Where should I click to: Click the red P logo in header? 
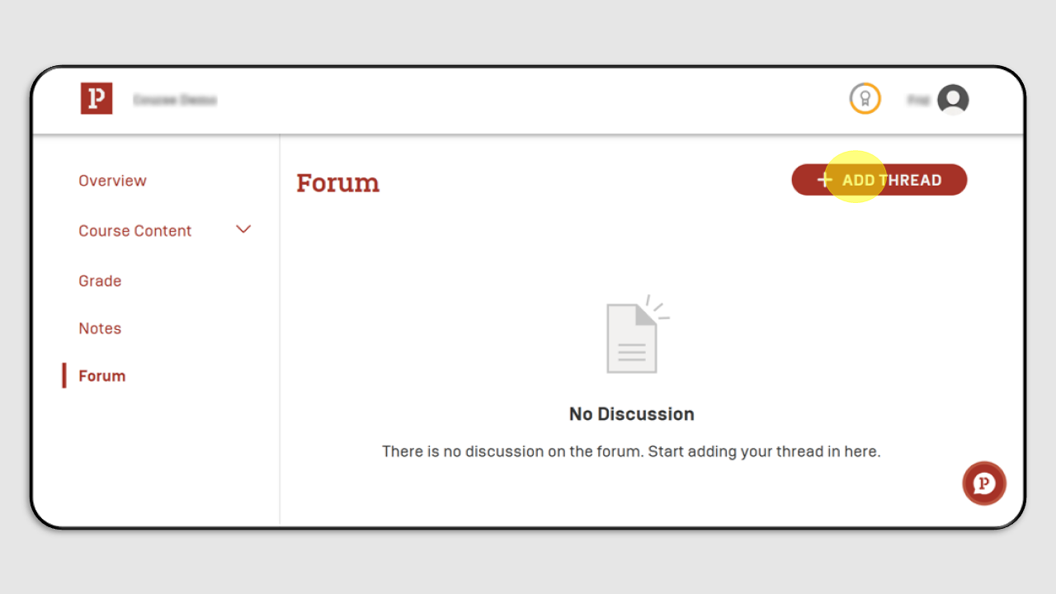click(97, 98)
